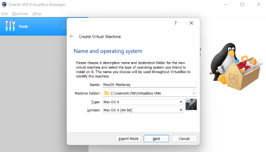Click Next to continue the wizard
This screenshot has height=152, width=266.
point(156,139)
